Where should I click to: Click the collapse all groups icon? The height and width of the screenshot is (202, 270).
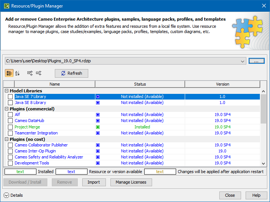coord(39,73)
